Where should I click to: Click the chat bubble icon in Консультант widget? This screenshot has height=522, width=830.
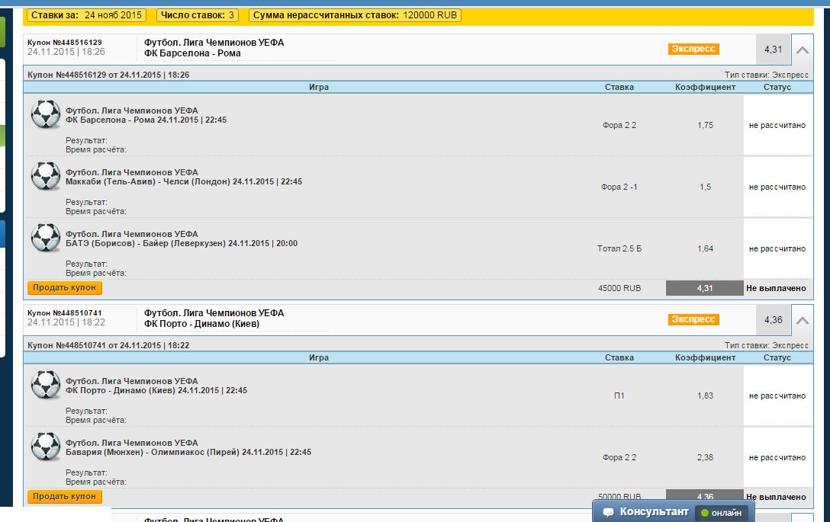[x=608, y=512]
